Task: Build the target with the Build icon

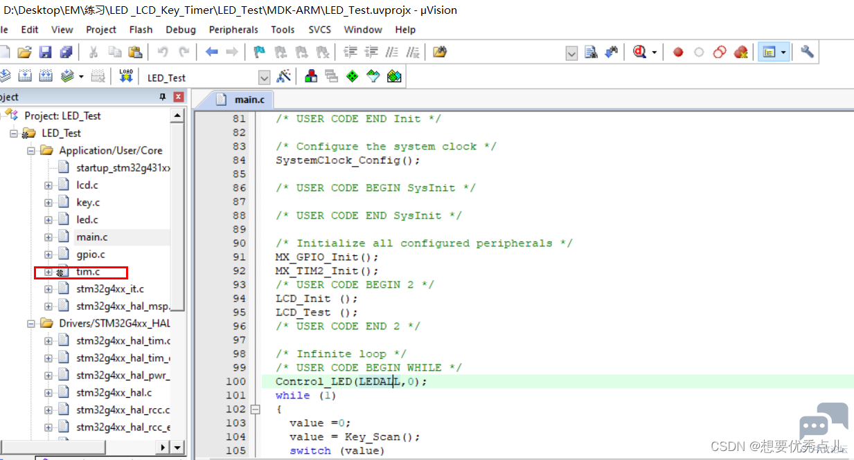Action: (x=25, y=76)
